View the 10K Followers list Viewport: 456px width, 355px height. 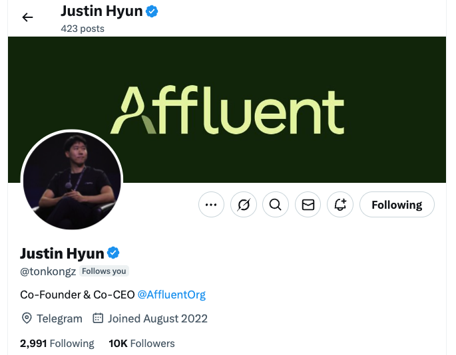tap(142, 344)
